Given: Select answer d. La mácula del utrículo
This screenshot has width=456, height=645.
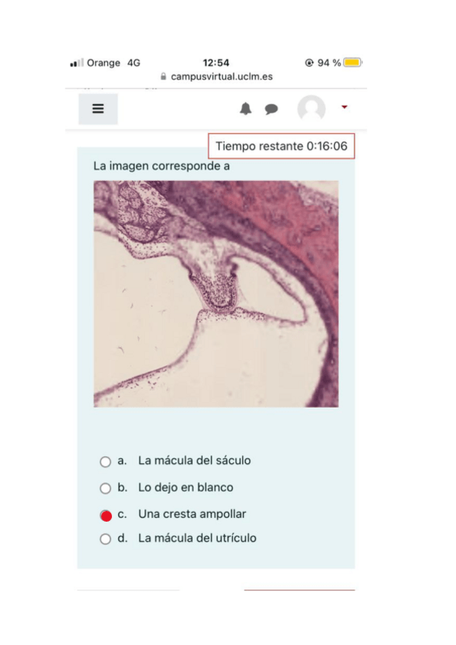Looking at the screenshot, I should click(x=105, y=539).
